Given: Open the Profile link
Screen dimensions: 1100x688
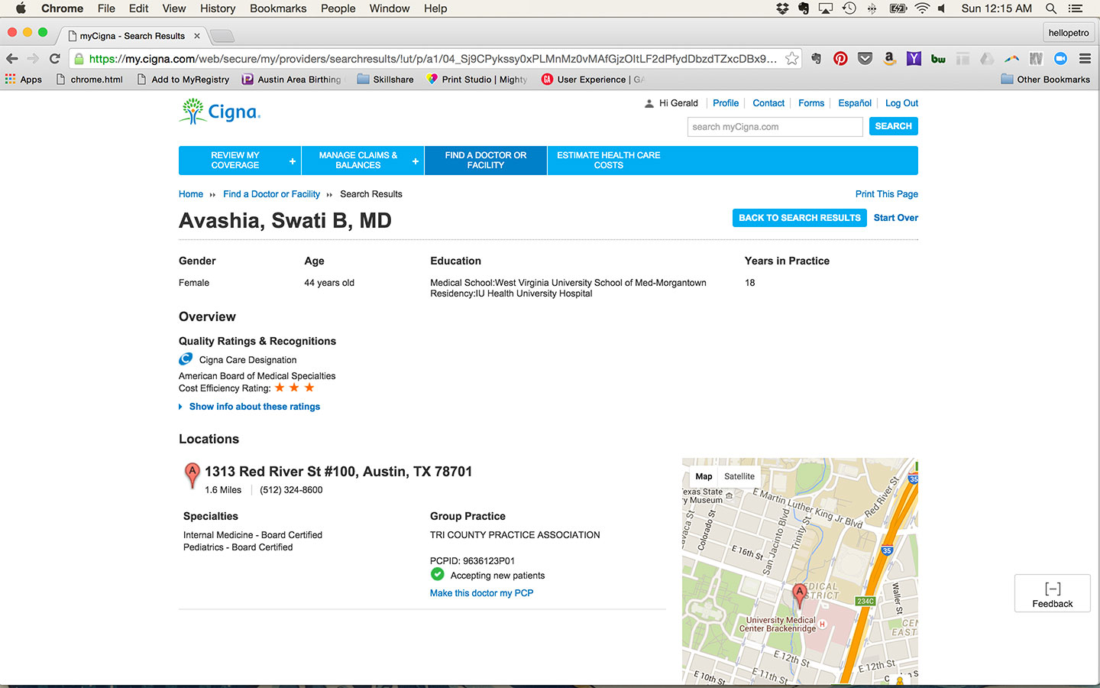Looking at the screenshot, I should click(726, 103).
